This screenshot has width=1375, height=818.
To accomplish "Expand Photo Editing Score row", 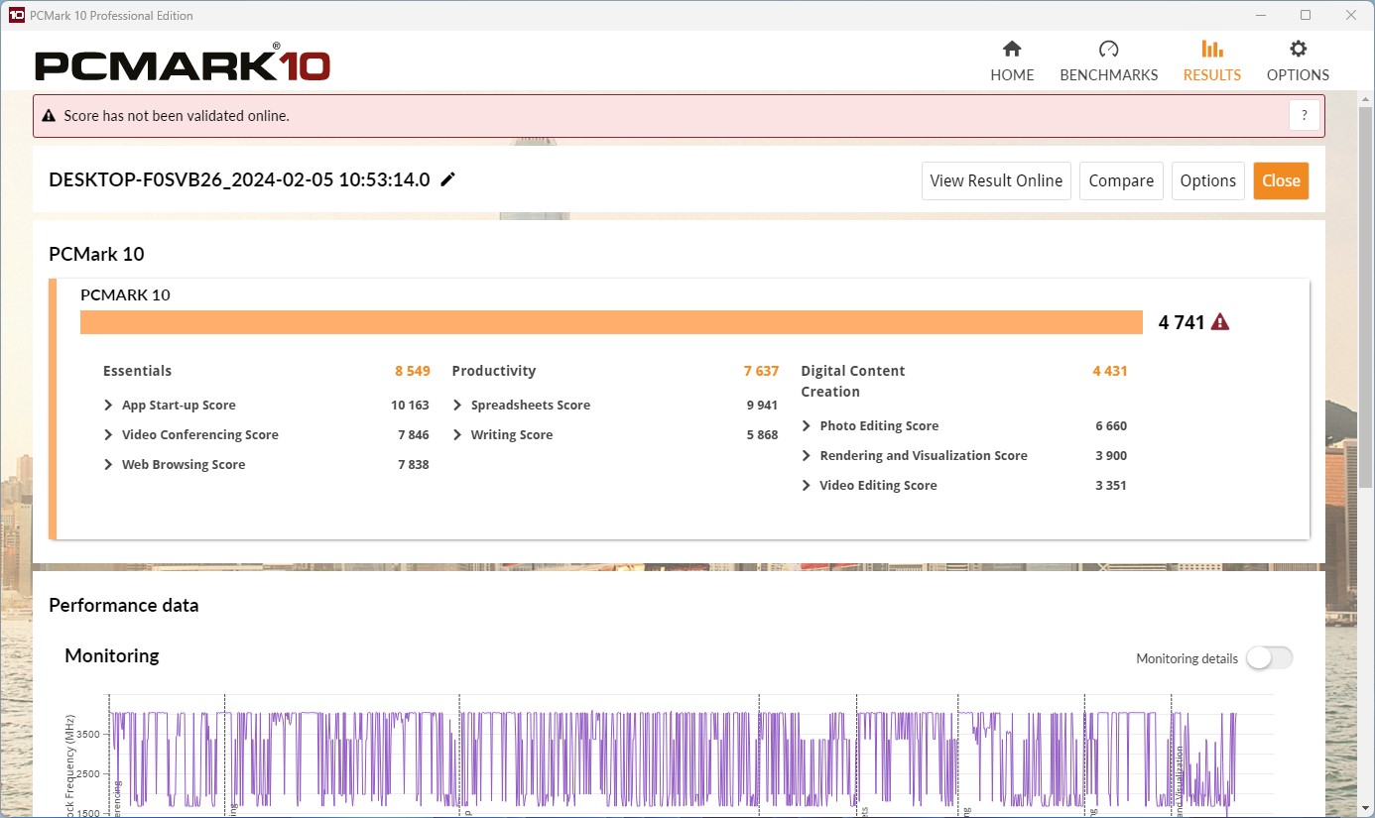I will 807,426.
